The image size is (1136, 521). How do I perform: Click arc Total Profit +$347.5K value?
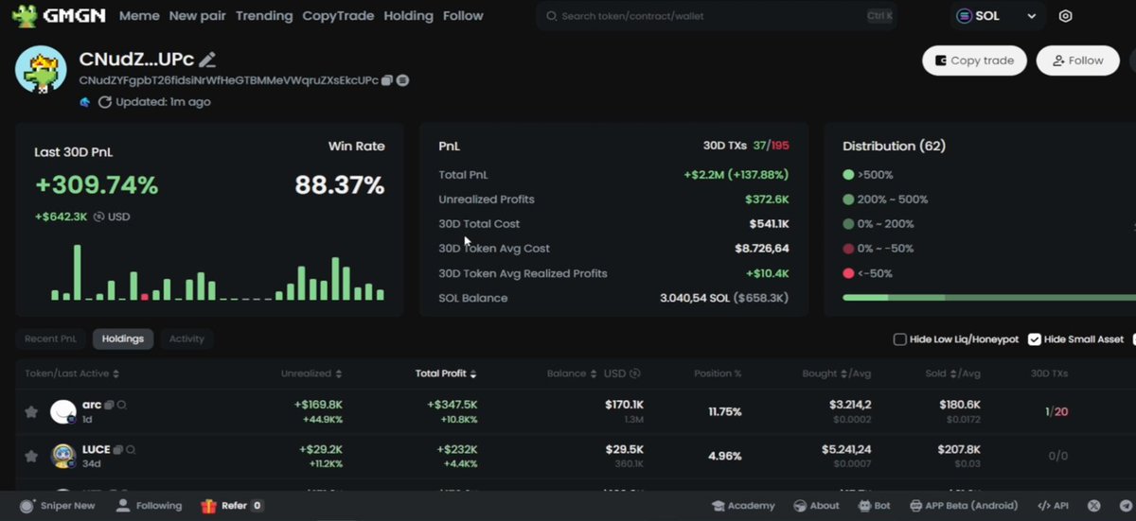pyautogui.click(x=453, y=405)
